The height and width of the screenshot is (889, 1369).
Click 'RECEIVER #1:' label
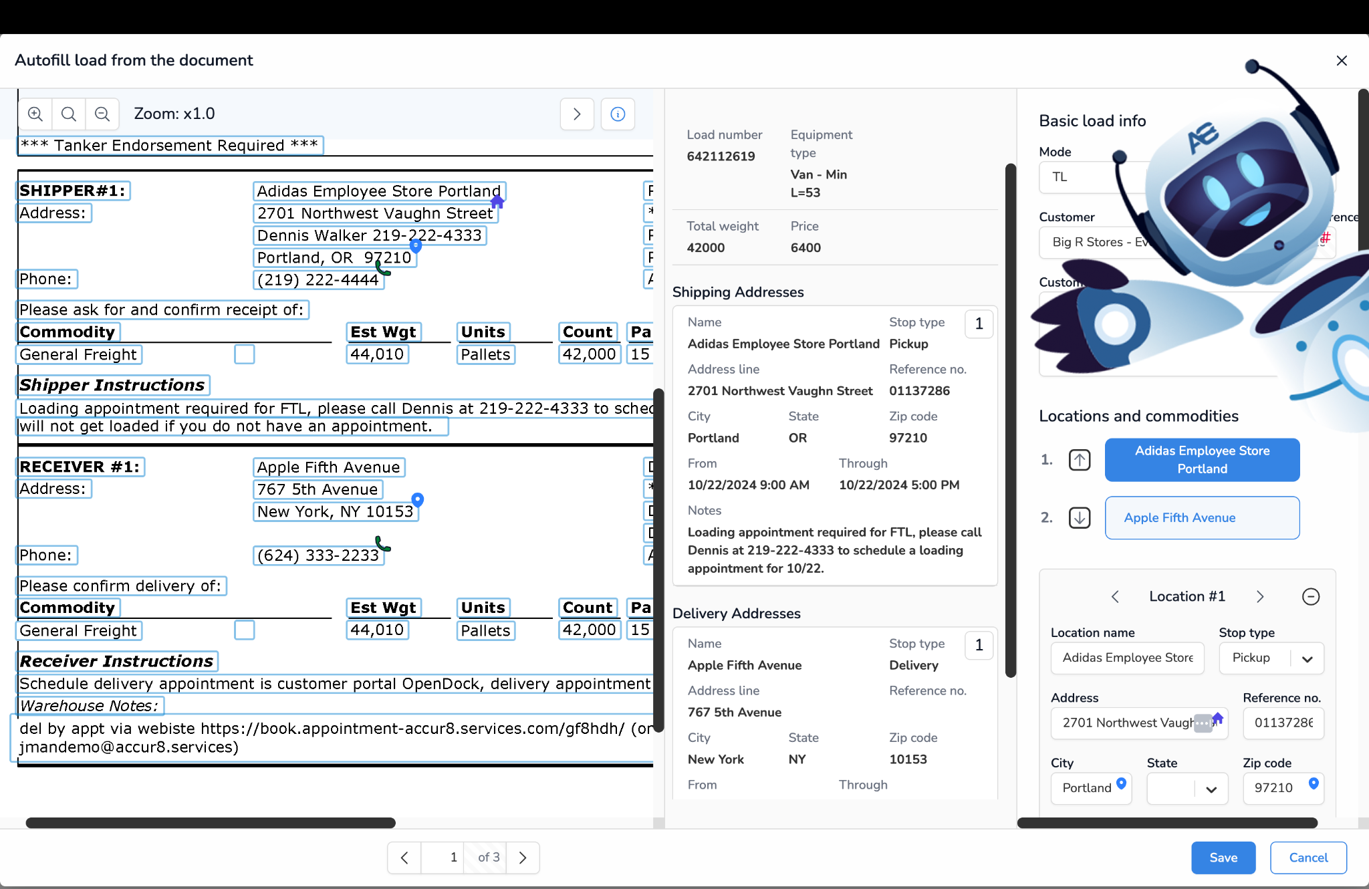(80, 467)
